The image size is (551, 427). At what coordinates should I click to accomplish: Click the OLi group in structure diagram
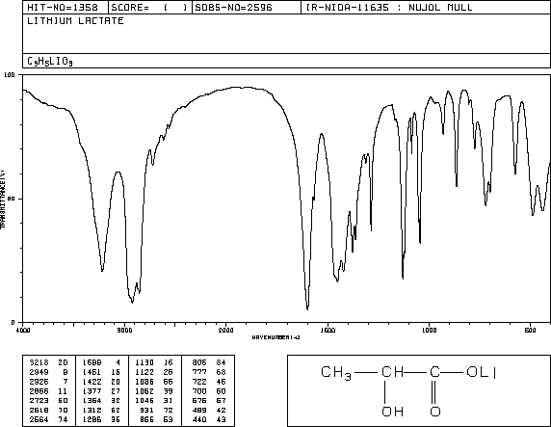click(481, 372)
